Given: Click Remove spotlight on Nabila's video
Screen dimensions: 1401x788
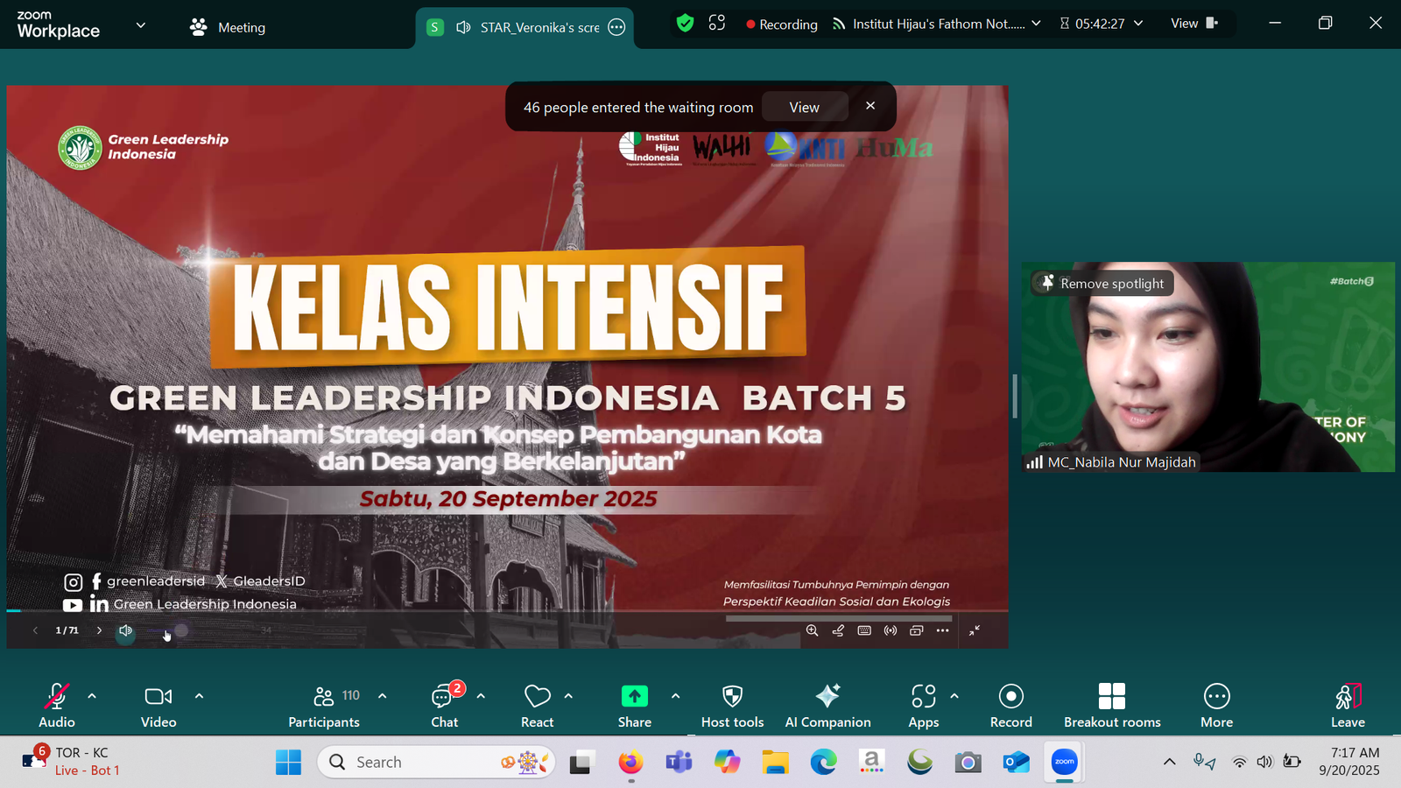Looking at the screenshot, I should [1101, 283].
